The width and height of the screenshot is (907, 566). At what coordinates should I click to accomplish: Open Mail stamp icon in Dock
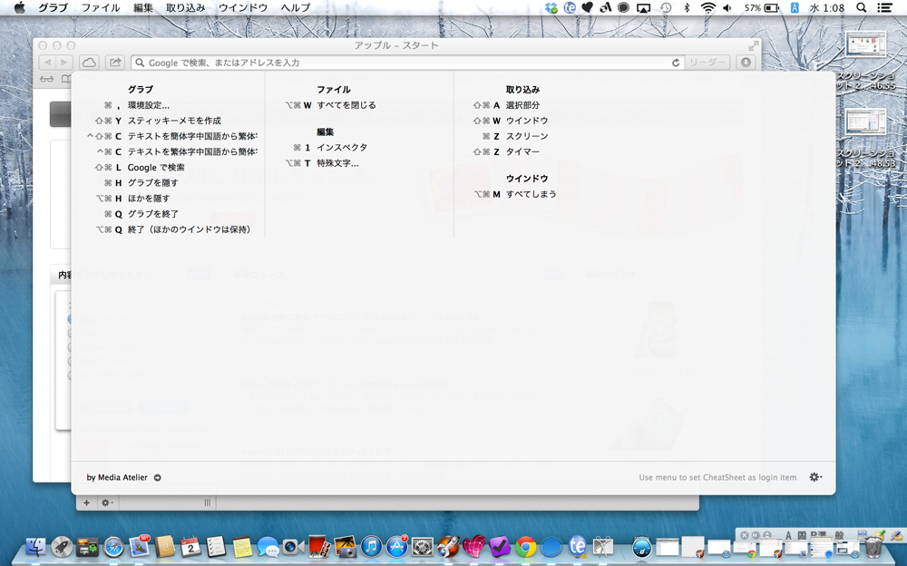[x=140, y=546]
